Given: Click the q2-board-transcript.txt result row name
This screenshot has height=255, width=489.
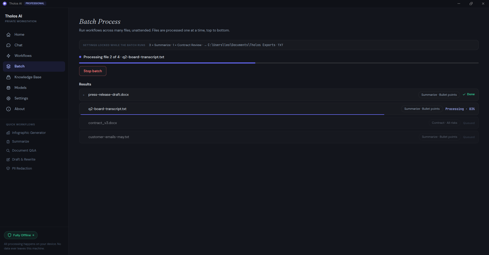Looking at the screenshot, I should [107, 109].
